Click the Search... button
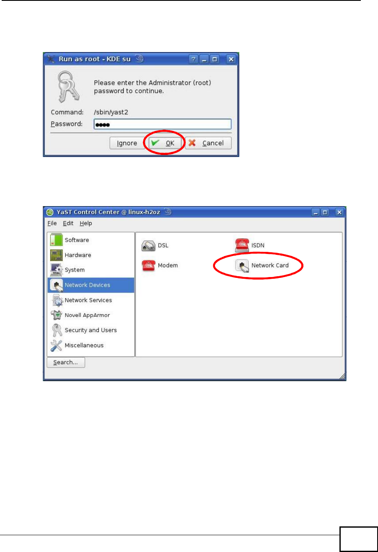This screenshot has width=378, height=552. point(66,362)
